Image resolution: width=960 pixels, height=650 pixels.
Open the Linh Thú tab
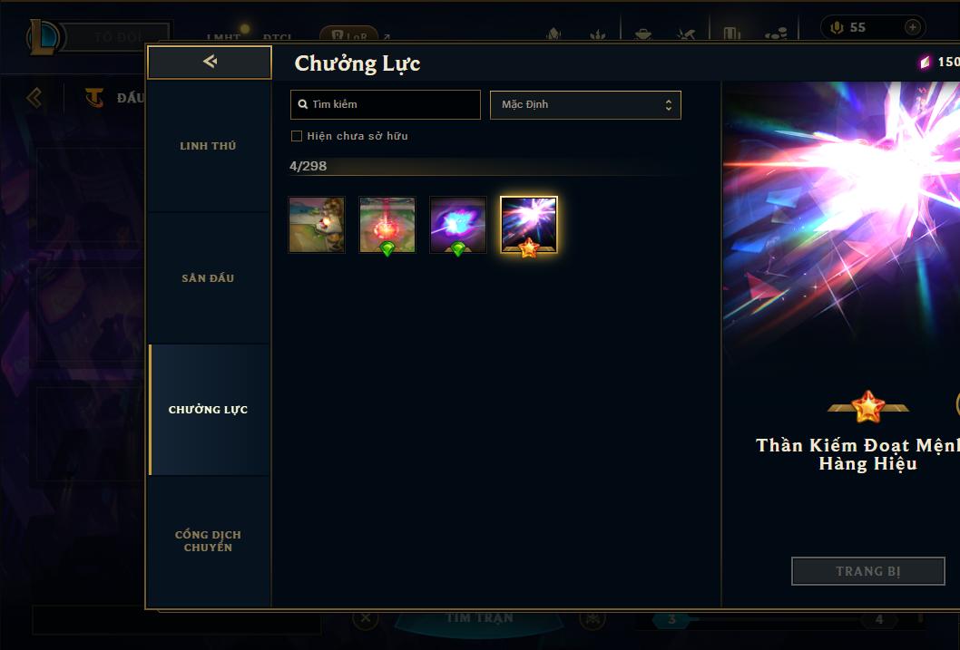[208, 146]
